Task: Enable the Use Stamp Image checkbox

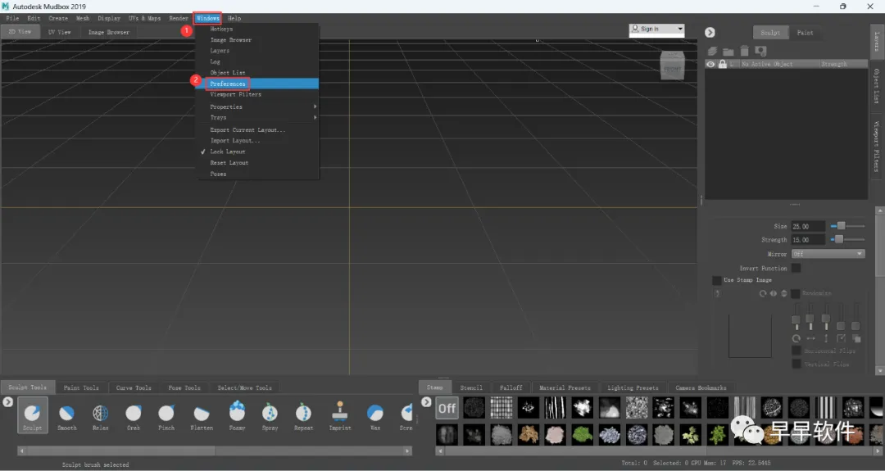Action: point(717,280)
